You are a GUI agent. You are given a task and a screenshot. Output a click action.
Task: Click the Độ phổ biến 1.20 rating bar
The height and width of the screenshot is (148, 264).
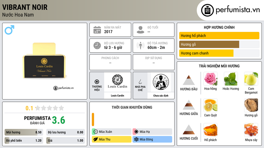24,141
